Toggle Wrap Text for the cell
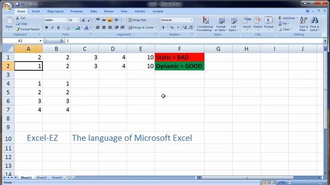The image size is (330, 185). pos(137,20)
